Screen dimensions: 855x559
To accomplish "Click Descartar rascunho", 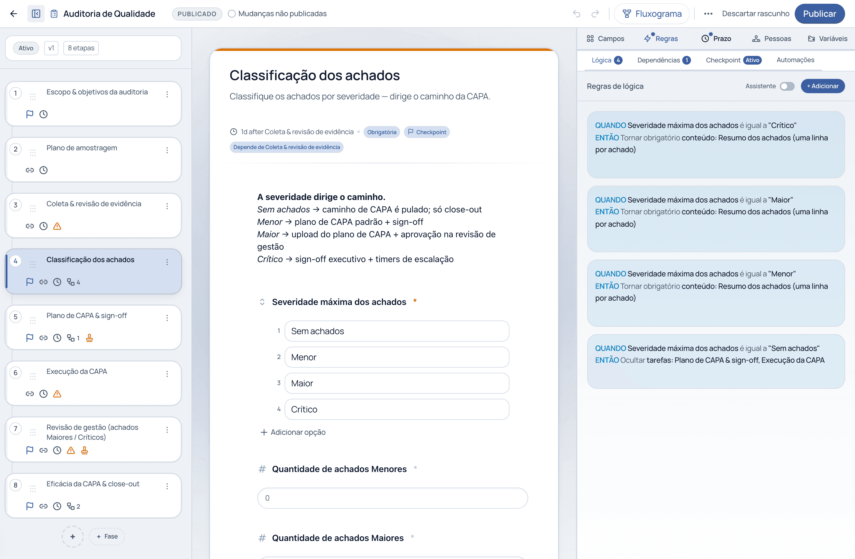I will (756, 14).
